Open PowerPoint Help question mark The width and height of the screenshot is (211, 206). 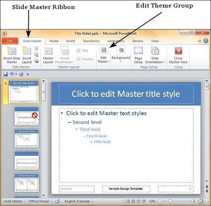pyautogui.click(x=206, y=41)
